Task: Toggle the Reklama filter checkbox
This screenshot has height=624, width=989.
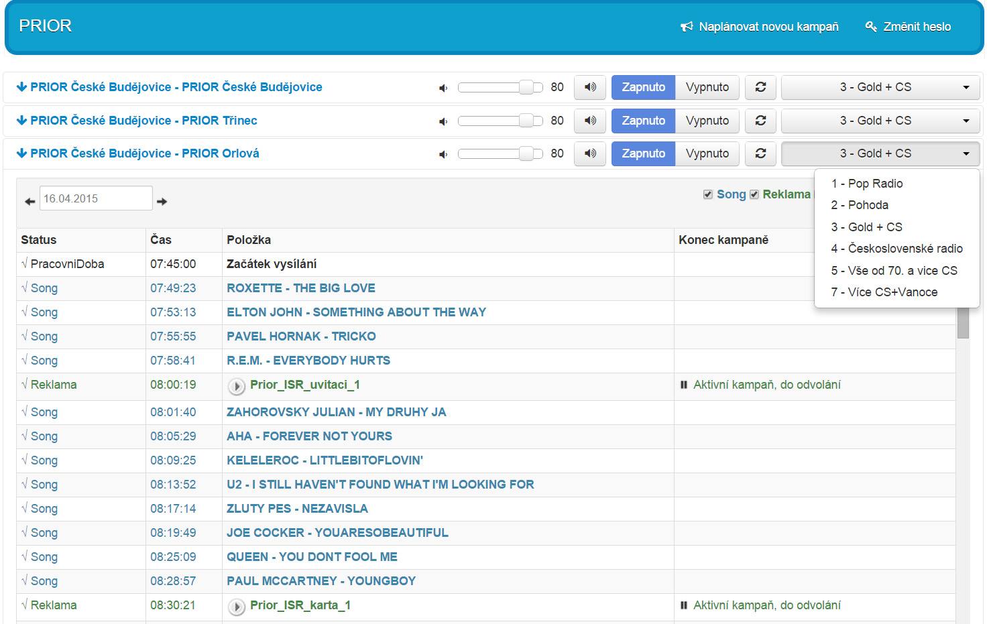Action: [x=754, y=194]
